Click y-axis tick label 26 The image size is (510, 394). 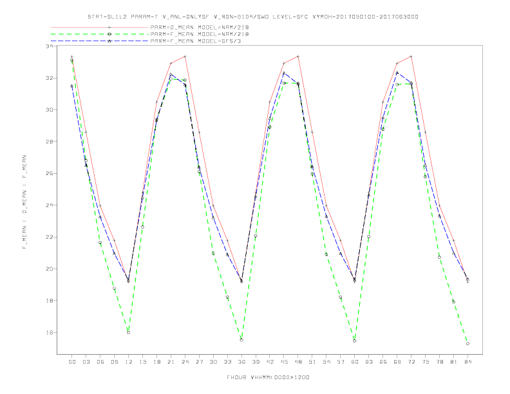[x=50, y=174]
